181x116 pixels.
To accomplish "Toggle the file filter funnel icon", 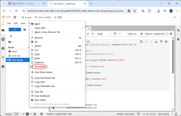I will (11, 37).
